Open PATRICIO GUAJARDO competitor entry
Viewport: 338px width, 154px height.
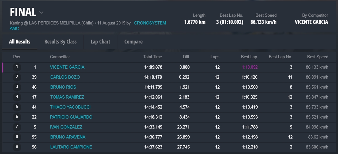(x=71, y=117)
